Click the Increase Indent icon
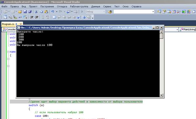This screenshot has height=119, width=196. click(36, 17)
